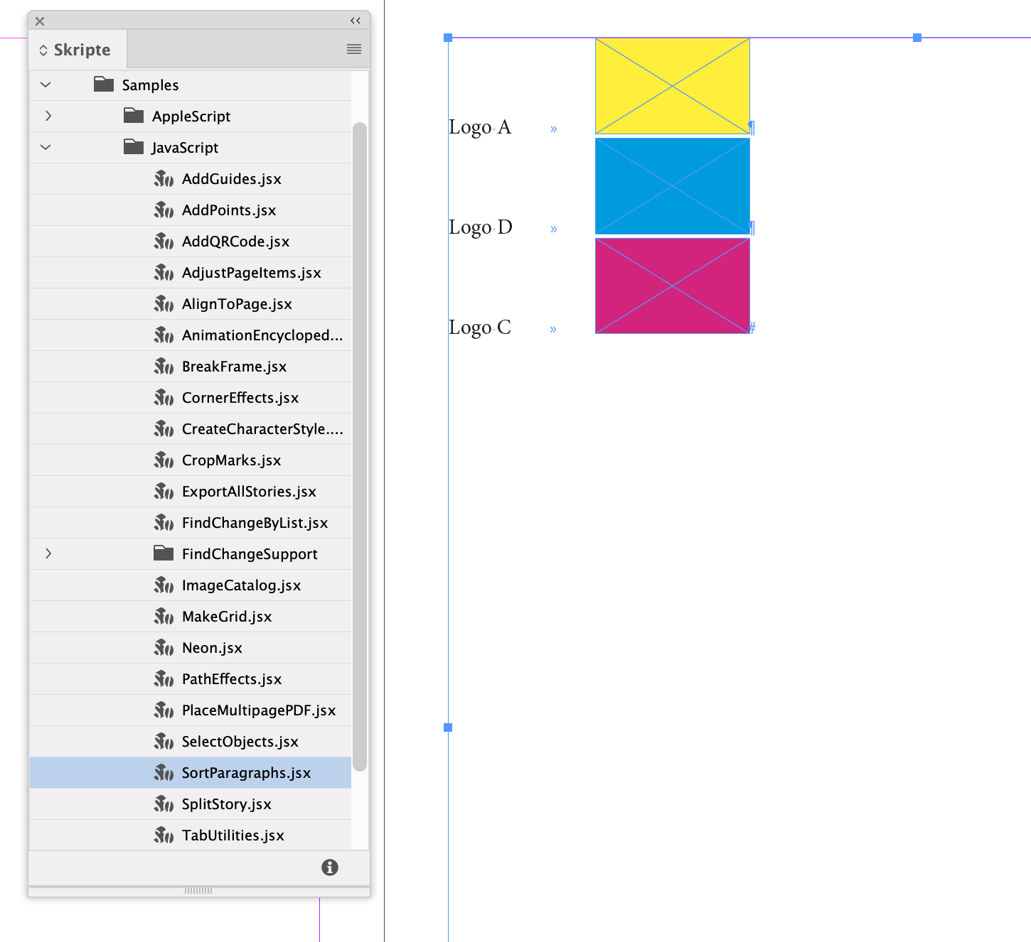1031x942 pixels.
Task: Click the info button at the panel bottom
Action: (329, 867)
